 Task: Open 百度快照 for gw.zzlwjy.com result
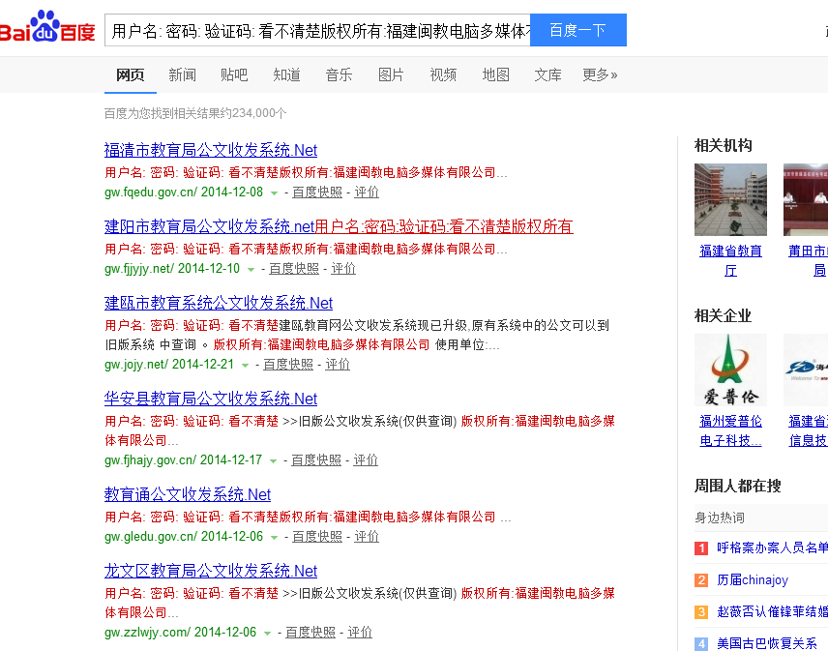pyautogui.click(x=310, y=632)
